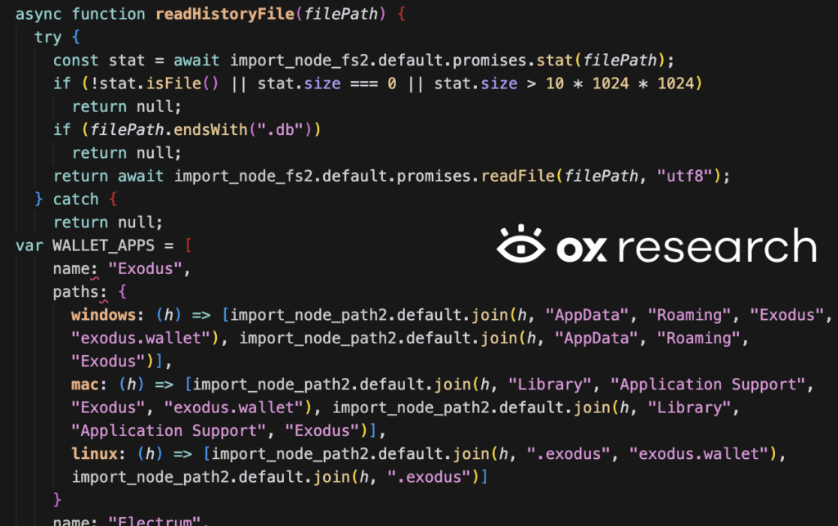The height and width of the screenshot is (526, 838).
Task: Click the isFile method call
Action: [173, 83]
